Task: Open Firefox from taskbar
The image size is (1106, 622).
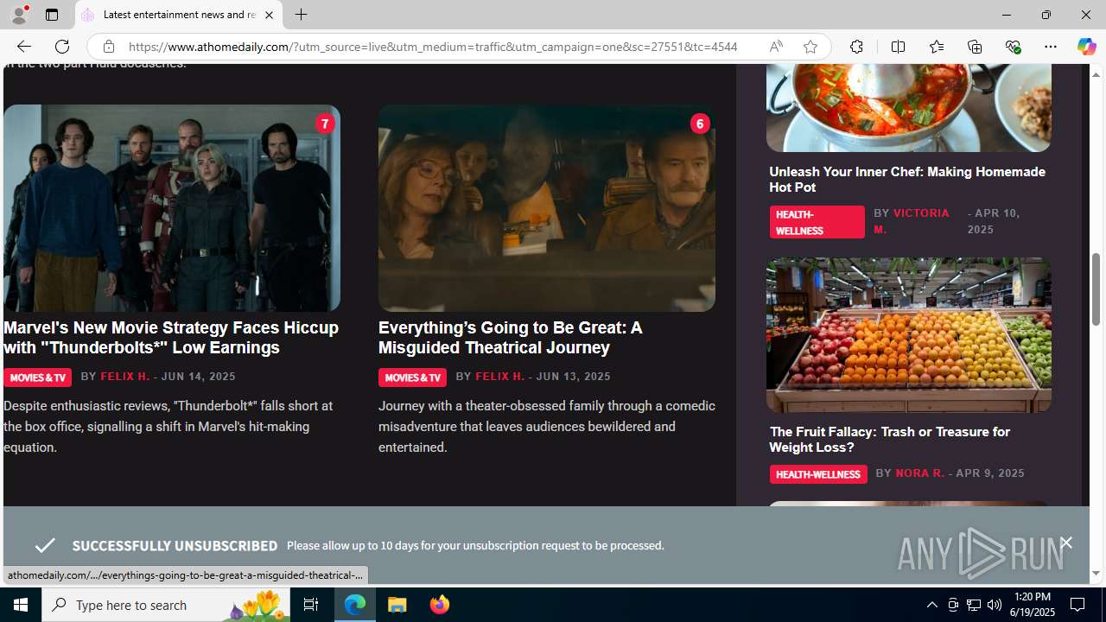Action: 439,605
